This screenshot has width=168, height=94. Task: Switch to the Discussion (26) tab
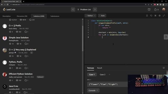(22, 16)
